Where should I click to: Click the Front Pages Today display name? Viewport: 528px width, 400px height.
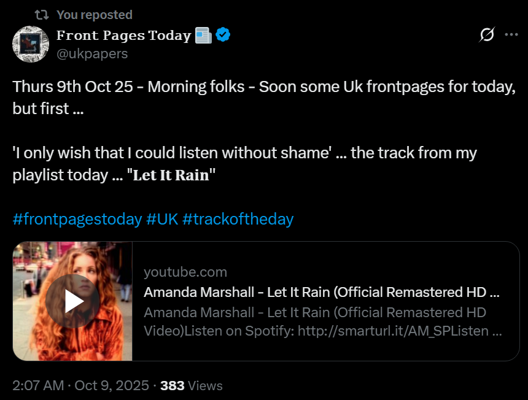point(123,36)
